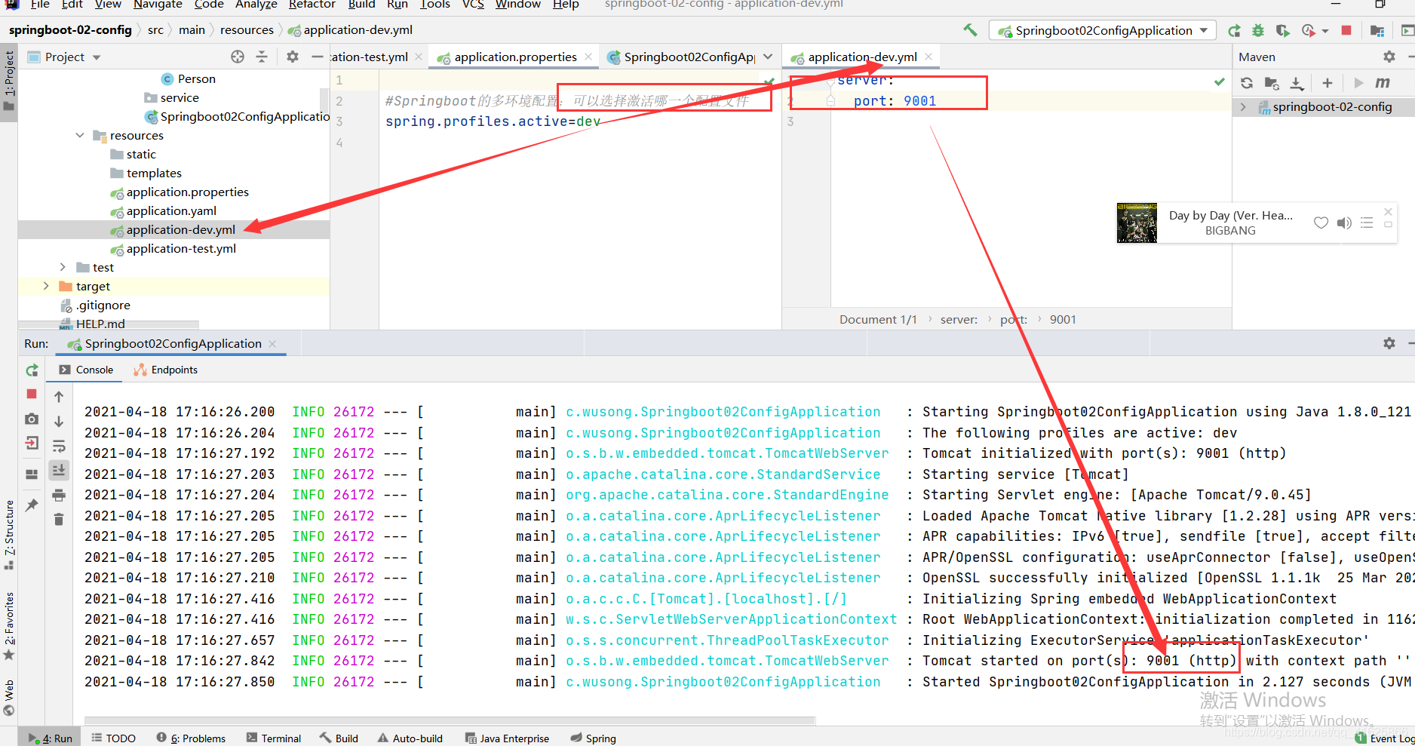Open playlist in music widget
Image resolution: width=1415 pixels, height=746 pixels.
pyautogui.click(x=1366, y=223)
